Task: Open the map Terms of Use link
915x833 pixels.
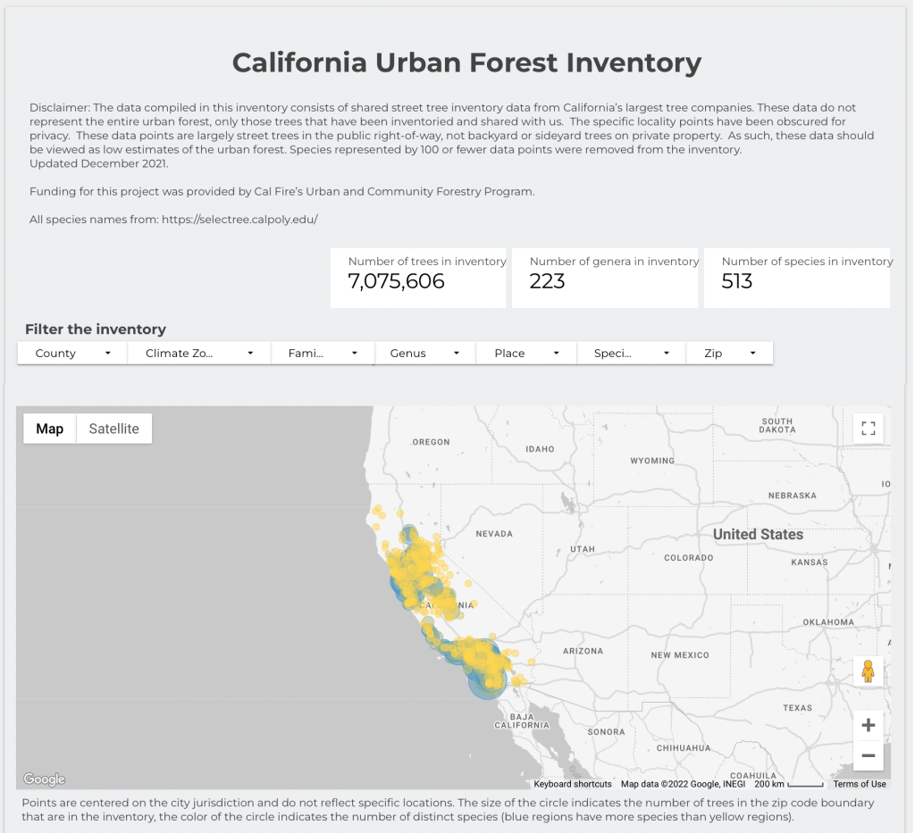Action: click(x=859, y=784)
